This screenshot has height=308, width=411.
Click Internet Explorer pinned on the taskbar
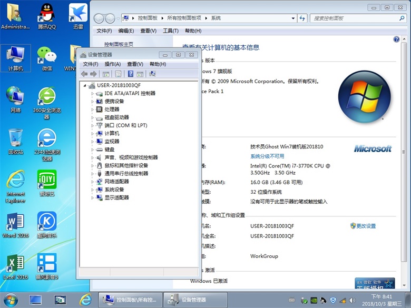pyautogui.click(x=85, y=300)
